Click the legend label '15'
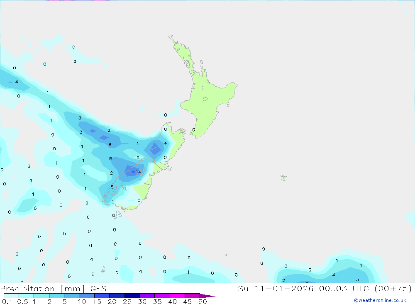The height and width of the screenshot is (304, 415). pyautogui.click(x=97, y=302)
